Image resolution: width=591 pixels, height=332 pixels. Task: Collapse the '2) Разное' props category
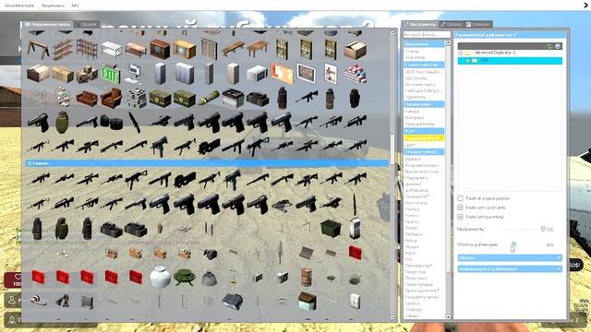(x=207, y=163)
